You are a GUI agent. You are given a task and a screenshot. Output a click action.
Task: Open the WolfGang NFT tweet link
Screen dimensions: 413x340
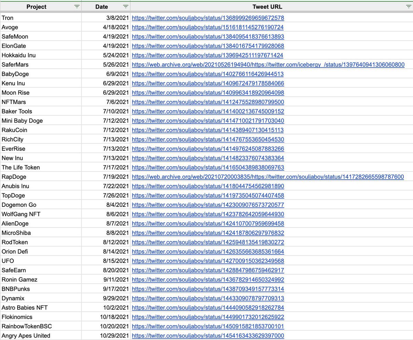click(208, 214)
